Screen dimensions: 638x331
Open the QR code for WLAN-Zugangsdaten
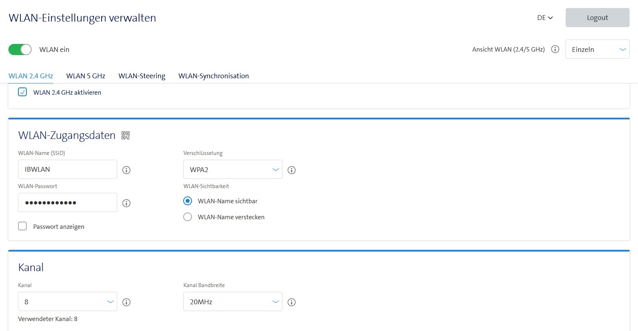pyautogui.click(x=126, y=136)
